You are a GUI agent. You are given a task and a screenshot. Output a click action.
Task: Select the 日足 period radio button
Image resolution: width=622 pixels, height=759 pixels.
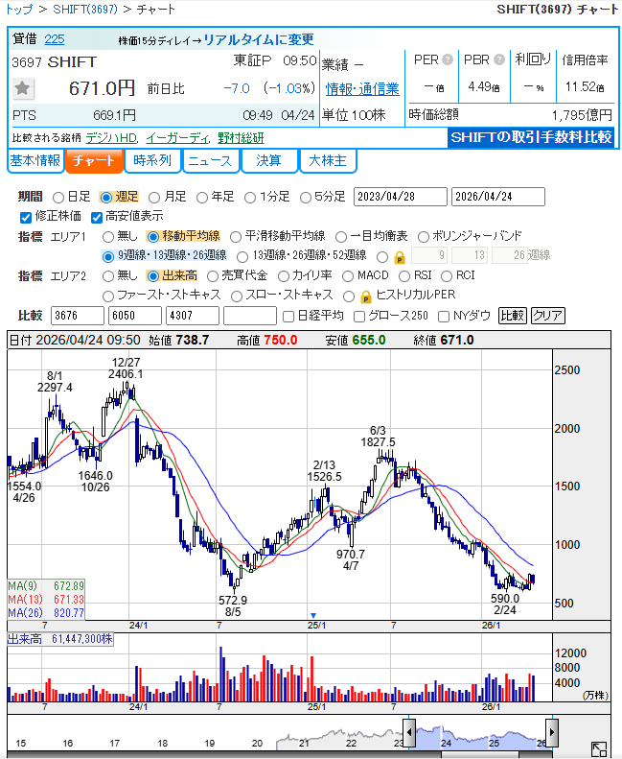coord(58,198)
